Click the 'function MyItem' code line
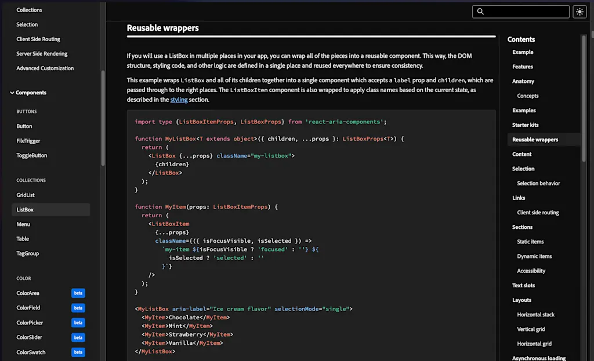This screenshot has width=594, height=361. (x=206, y=207)
